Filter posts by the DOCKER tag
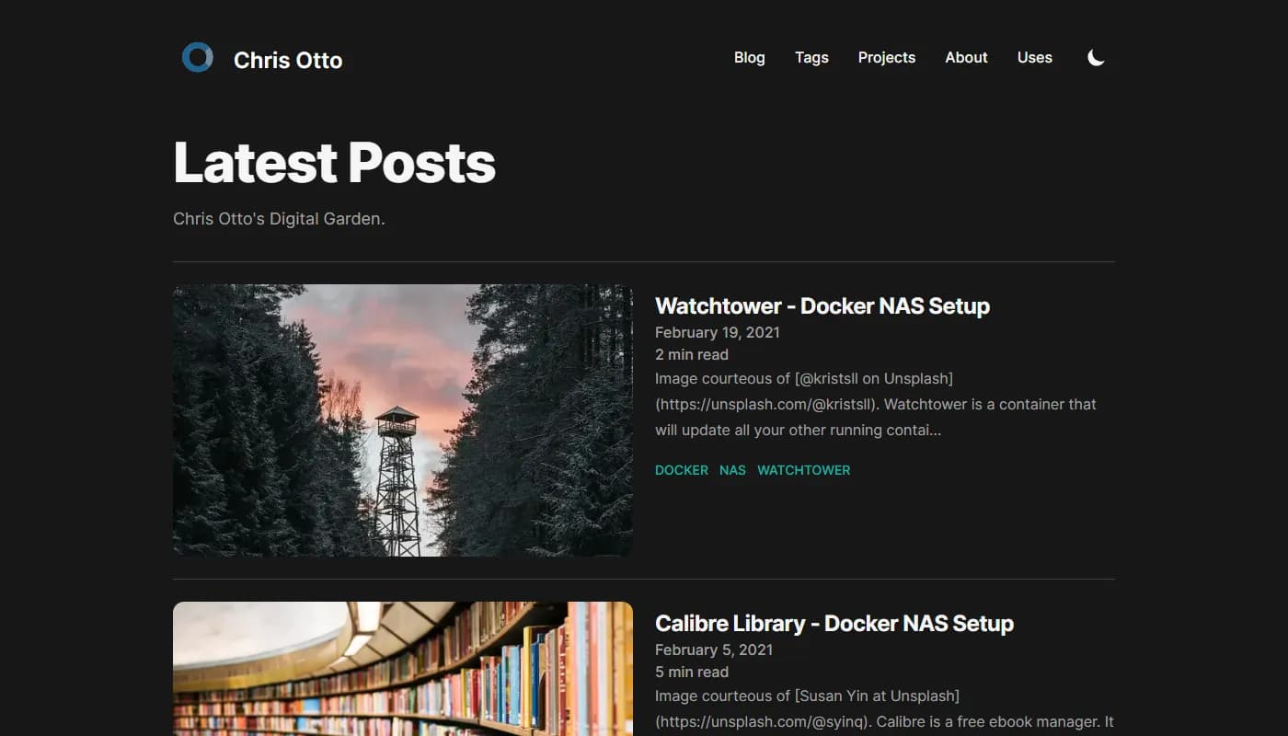 [682, 470]
